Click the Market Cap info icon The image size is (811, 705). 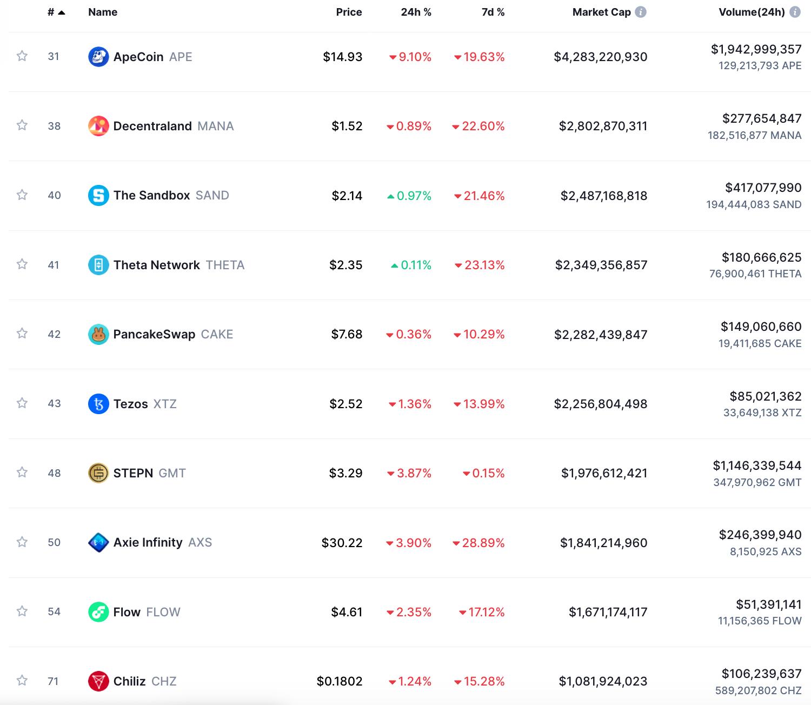641,12
